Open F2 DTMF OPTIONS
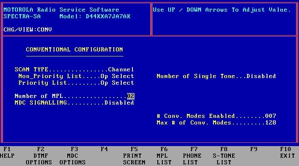Screen dimensions: 299x166 pyautogui.click(x=39, y=156)
